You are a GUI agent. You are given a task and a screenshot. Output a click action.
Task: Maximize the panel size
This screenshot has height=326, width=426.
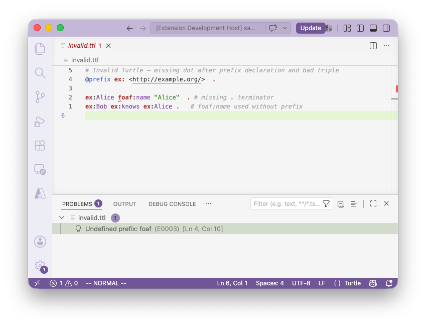click(x=373, y=203)
